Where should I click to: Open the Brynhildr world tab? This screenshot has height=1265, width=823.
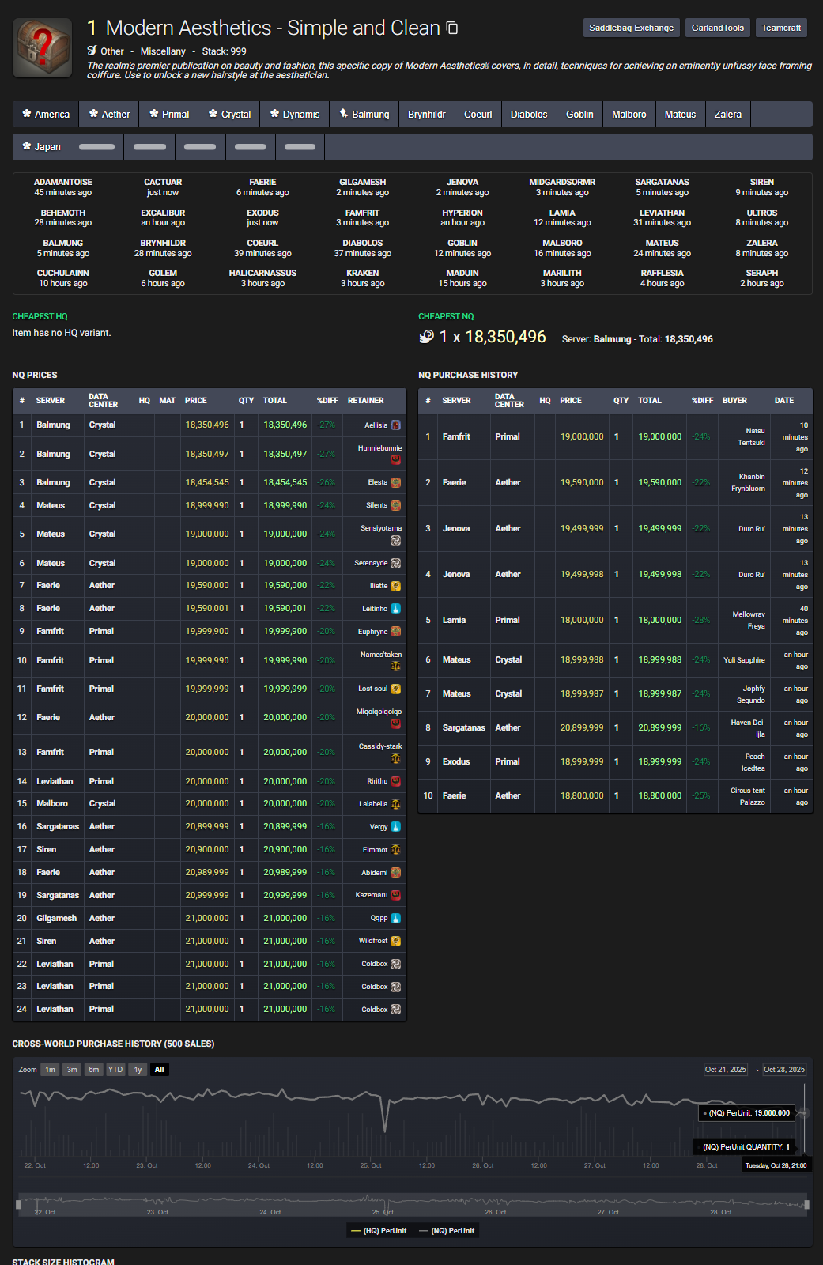pyautogui.click(x=427, y=115)
